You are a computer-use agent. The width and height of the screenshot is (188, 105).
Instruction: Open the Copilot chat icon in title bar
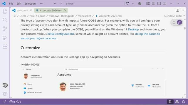click(x=127, y=3)
